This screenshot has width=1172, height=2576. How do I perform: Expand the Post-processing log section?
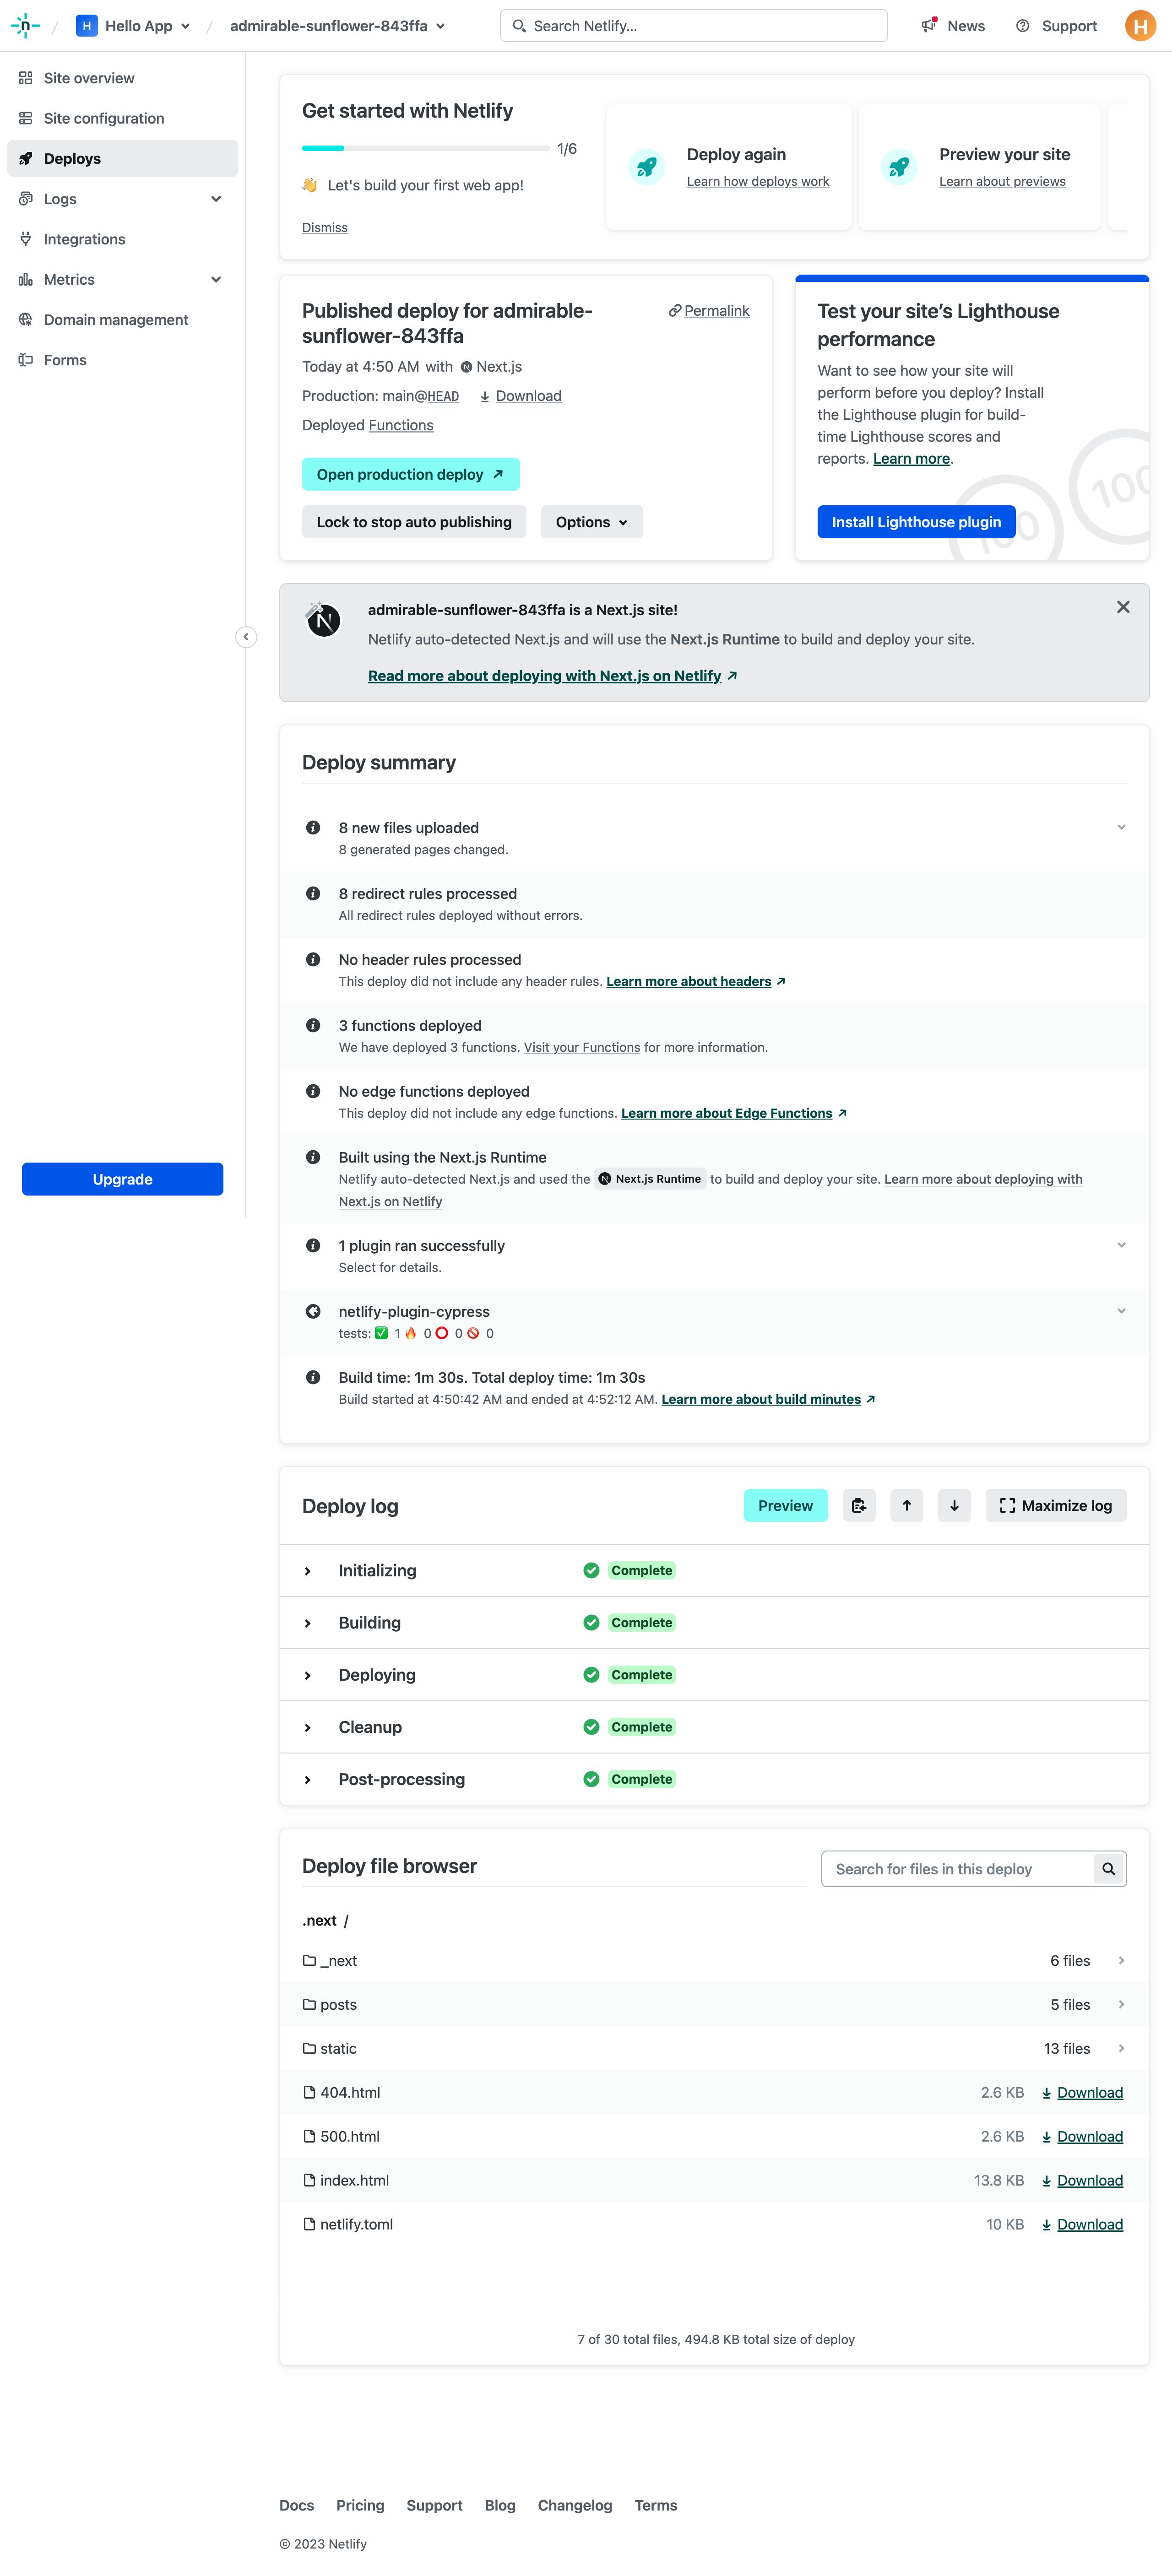[307, 1780]
